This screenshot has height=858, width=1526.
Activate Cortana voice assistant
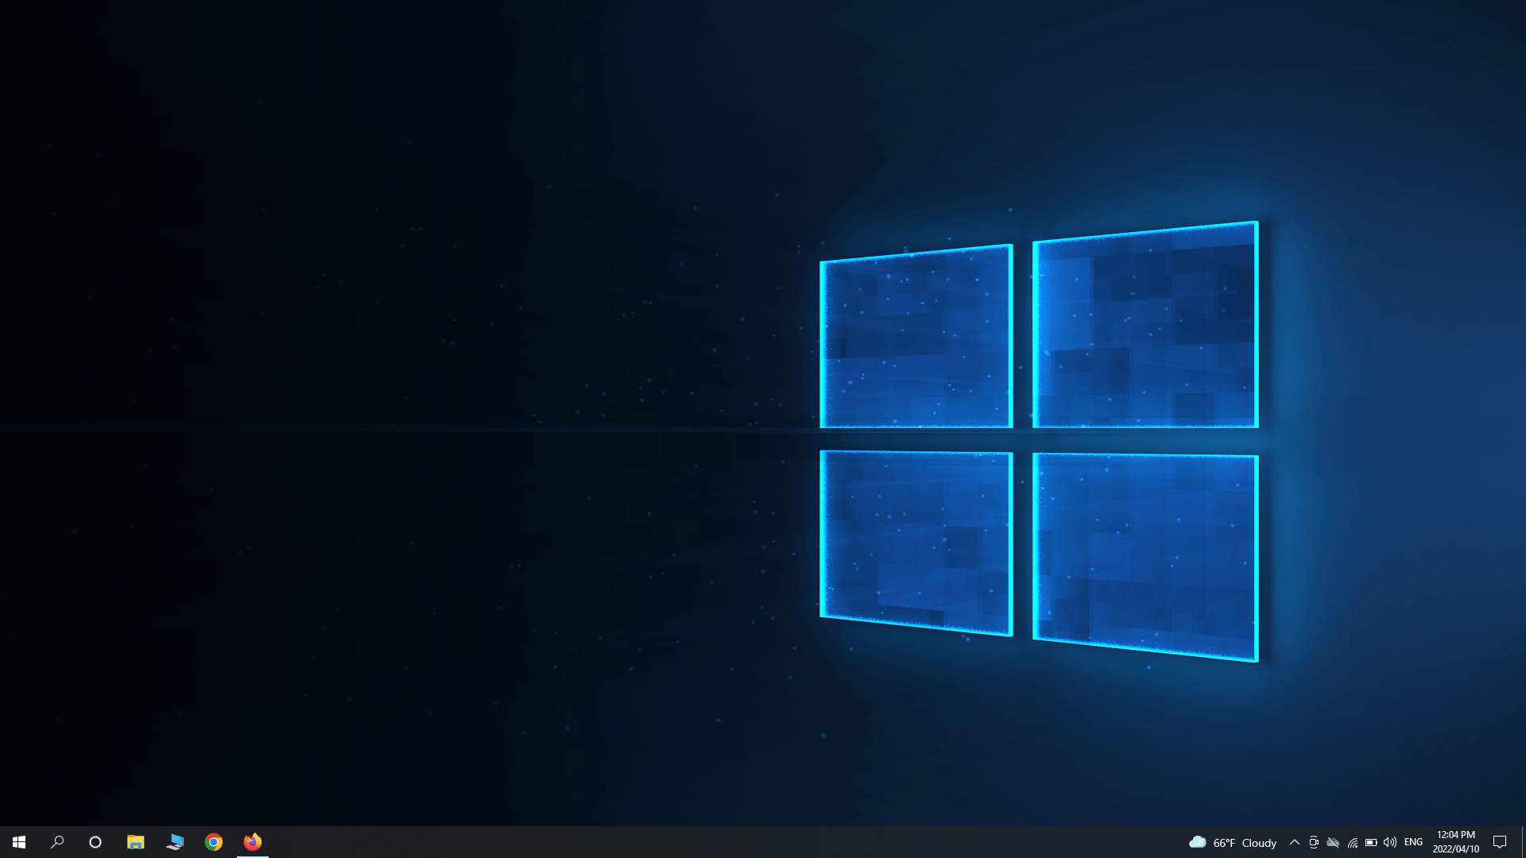[x=95, y=842]
